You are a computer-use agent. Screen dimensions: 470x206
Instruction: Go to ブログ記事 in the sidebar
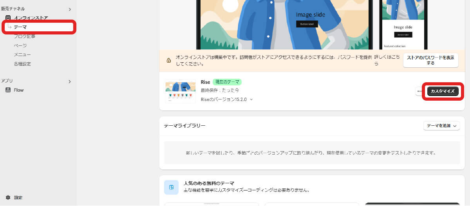tap(24, 36)
